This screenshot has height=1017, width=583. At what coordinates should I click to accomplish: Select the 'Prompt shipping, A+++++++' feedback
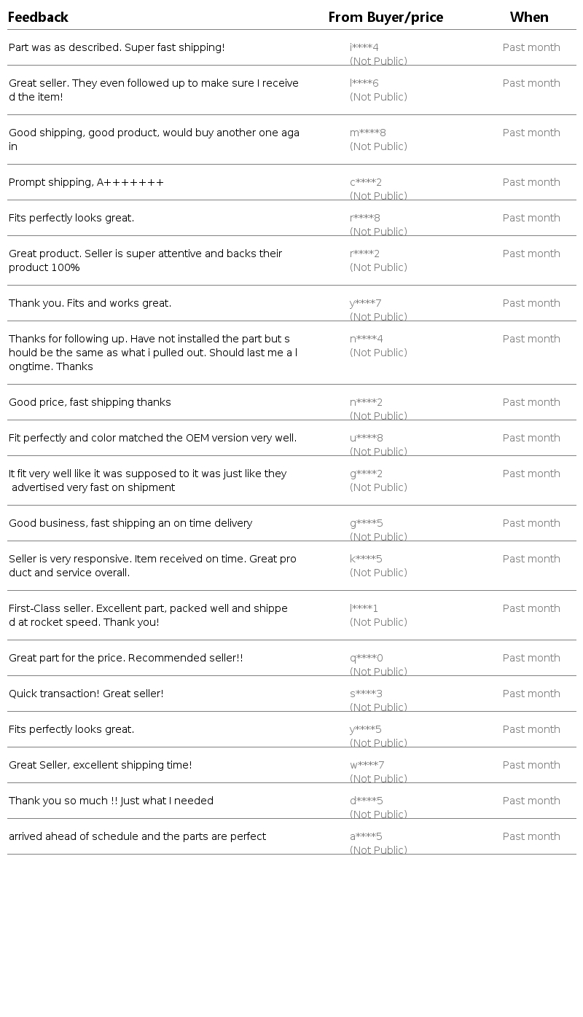87,182
